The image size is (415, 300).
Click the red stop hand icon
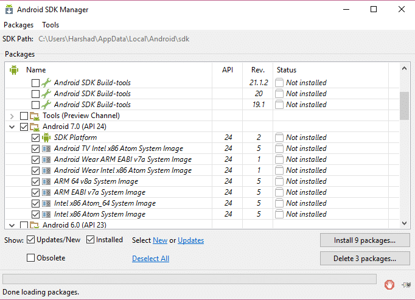tap(389, 284)
